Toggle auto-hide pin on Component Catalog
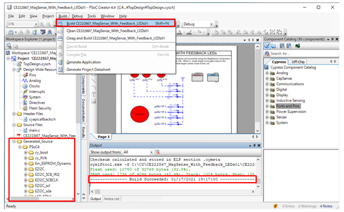The width and height of the screenshot is (344, 212). point(333,39)
